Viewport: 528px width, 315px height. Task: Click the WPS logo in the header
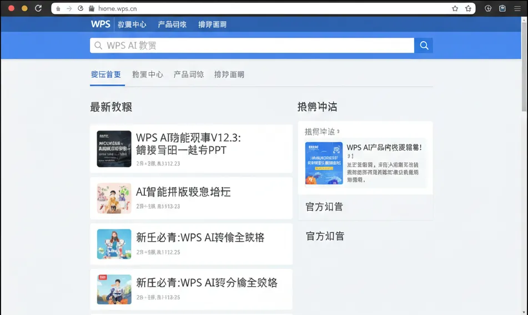pos(100,24)
